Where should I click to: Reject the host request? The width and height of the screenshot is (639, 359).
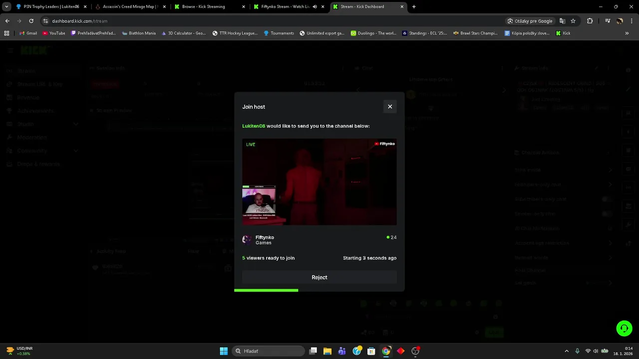click(x=319, y=277)
